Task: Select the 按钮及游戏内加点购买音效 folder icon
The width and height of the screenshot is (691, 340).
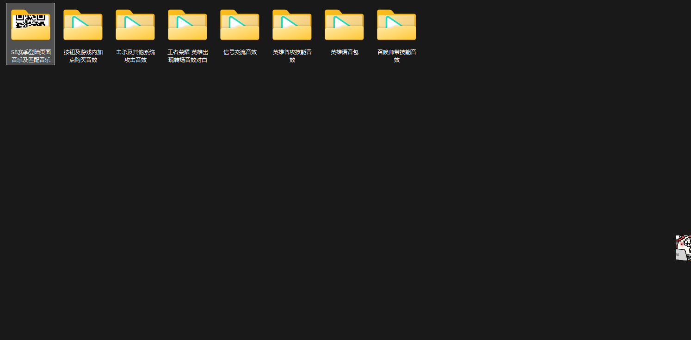Action: [x=83, y=25]
